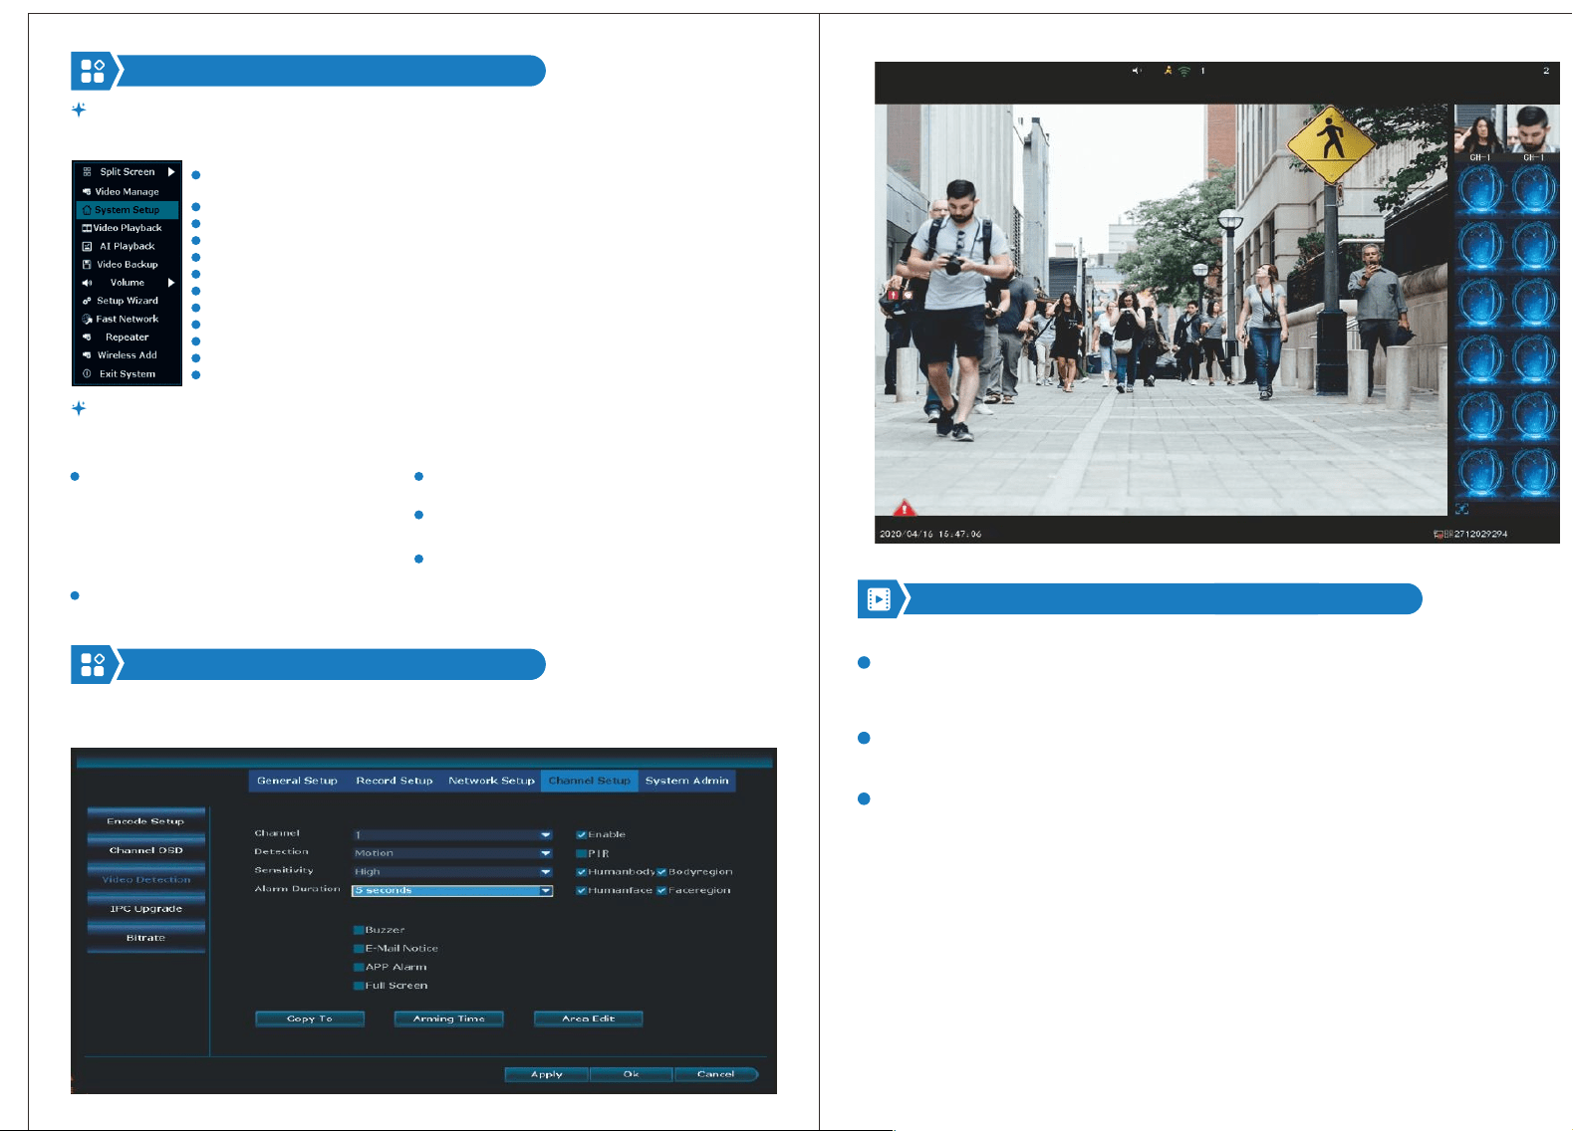Viewport: 1573px width, 1131px height.
Task: Open Bitrate in the sidebar
Action: pos(146,938)
